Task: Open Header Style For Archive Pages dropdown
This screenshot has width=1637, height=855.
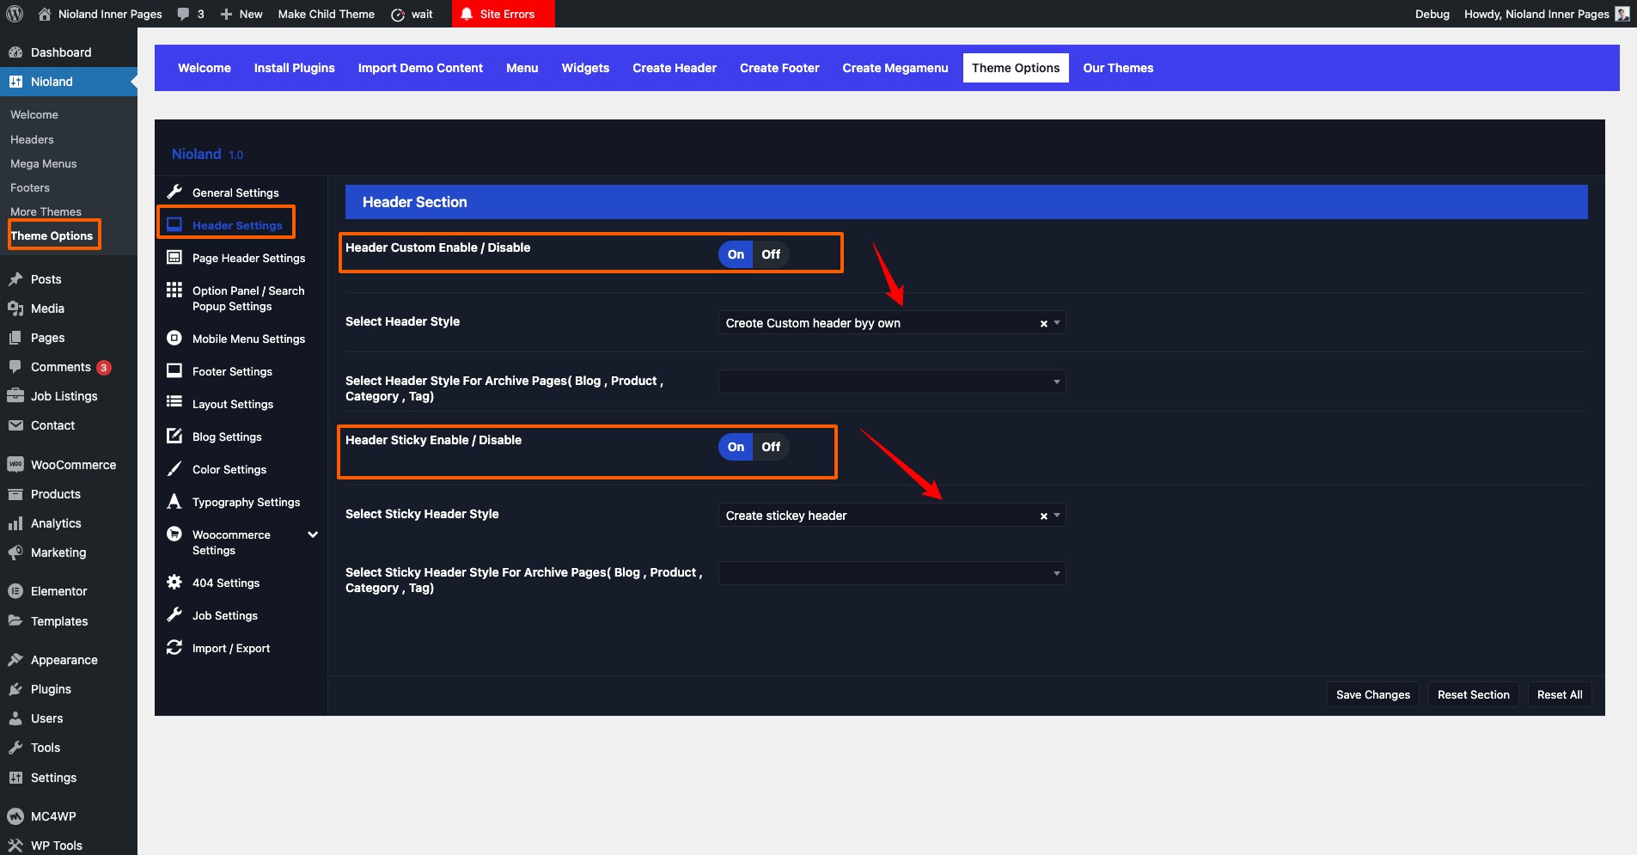Action: tap(890, 382)
